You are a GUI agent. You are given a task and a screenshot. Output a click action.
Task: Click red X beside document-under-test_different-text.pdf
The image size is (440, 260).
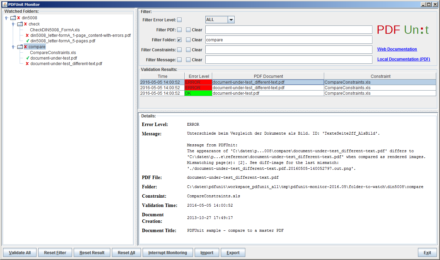27,64
